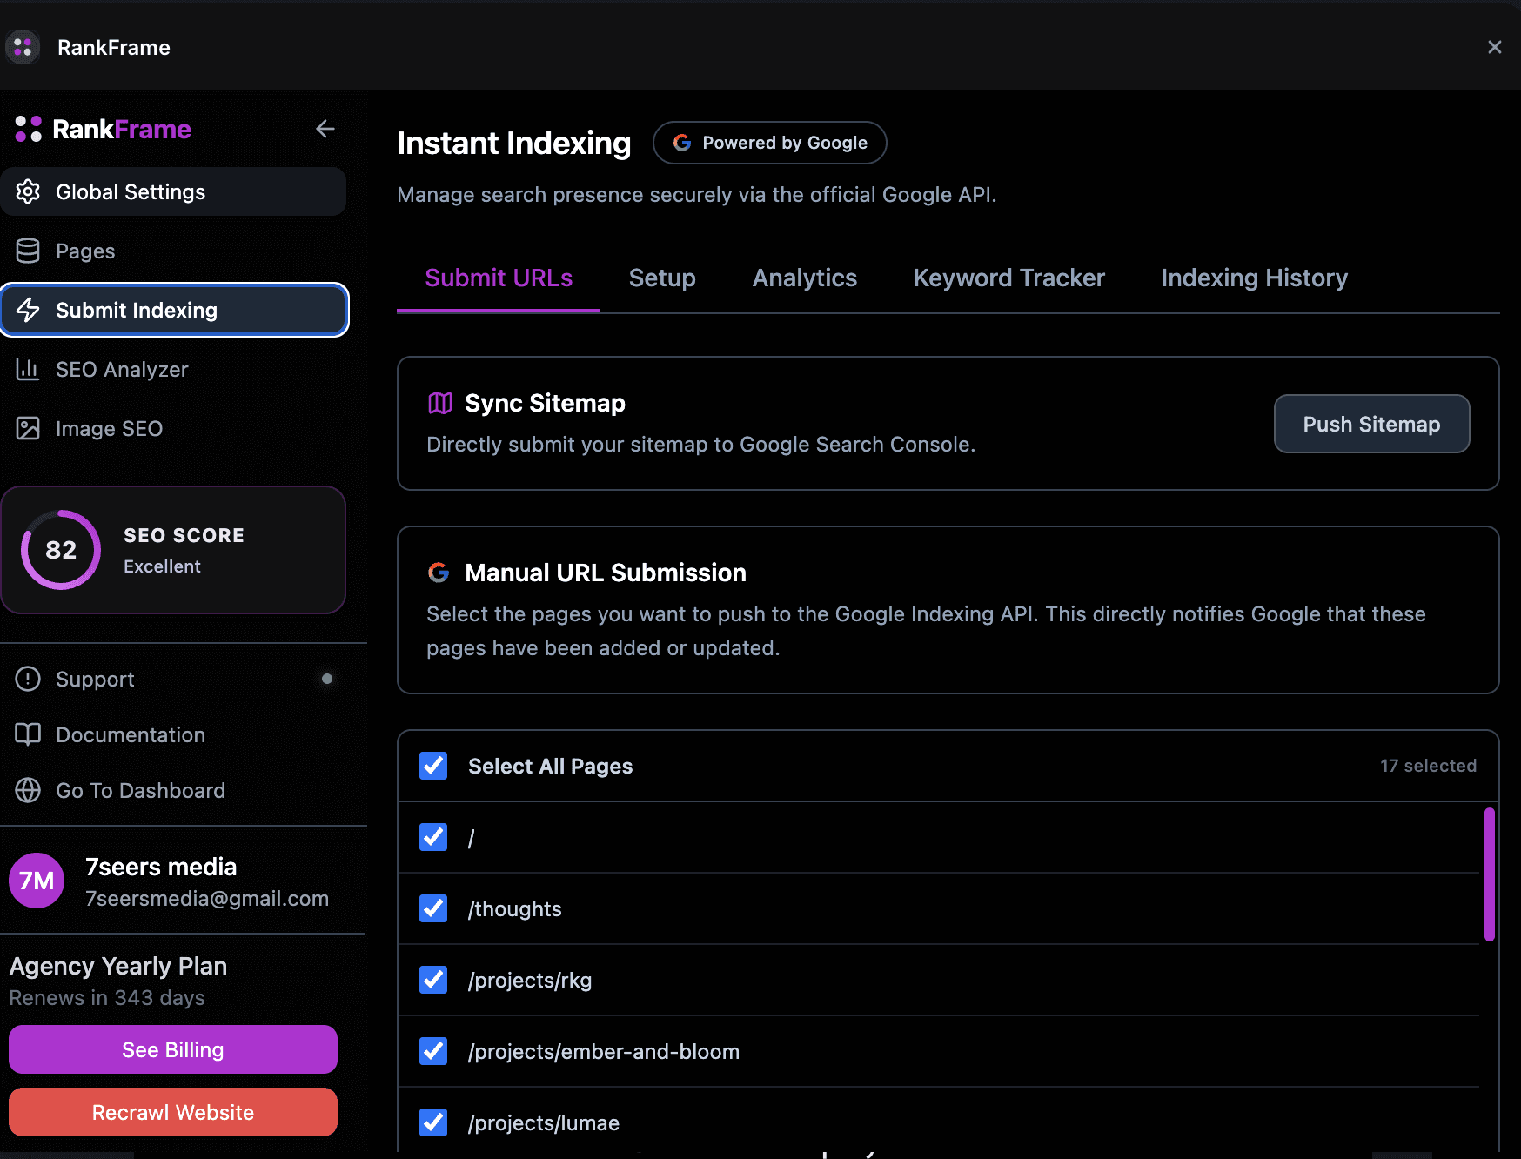Click the Submit Indexing lightning bolt icon
Screen dimensions: 1521x1159
click(28, 310)
